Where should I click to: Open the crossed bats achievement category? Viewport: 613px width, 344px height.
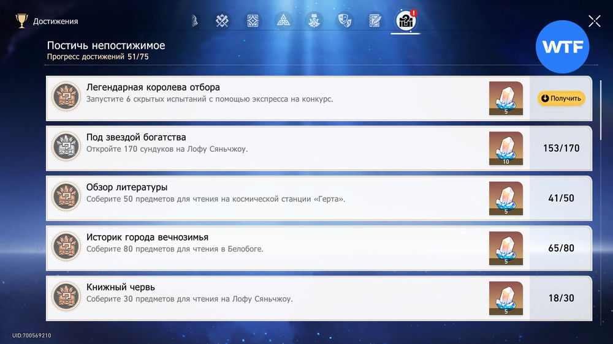(222, 21)
